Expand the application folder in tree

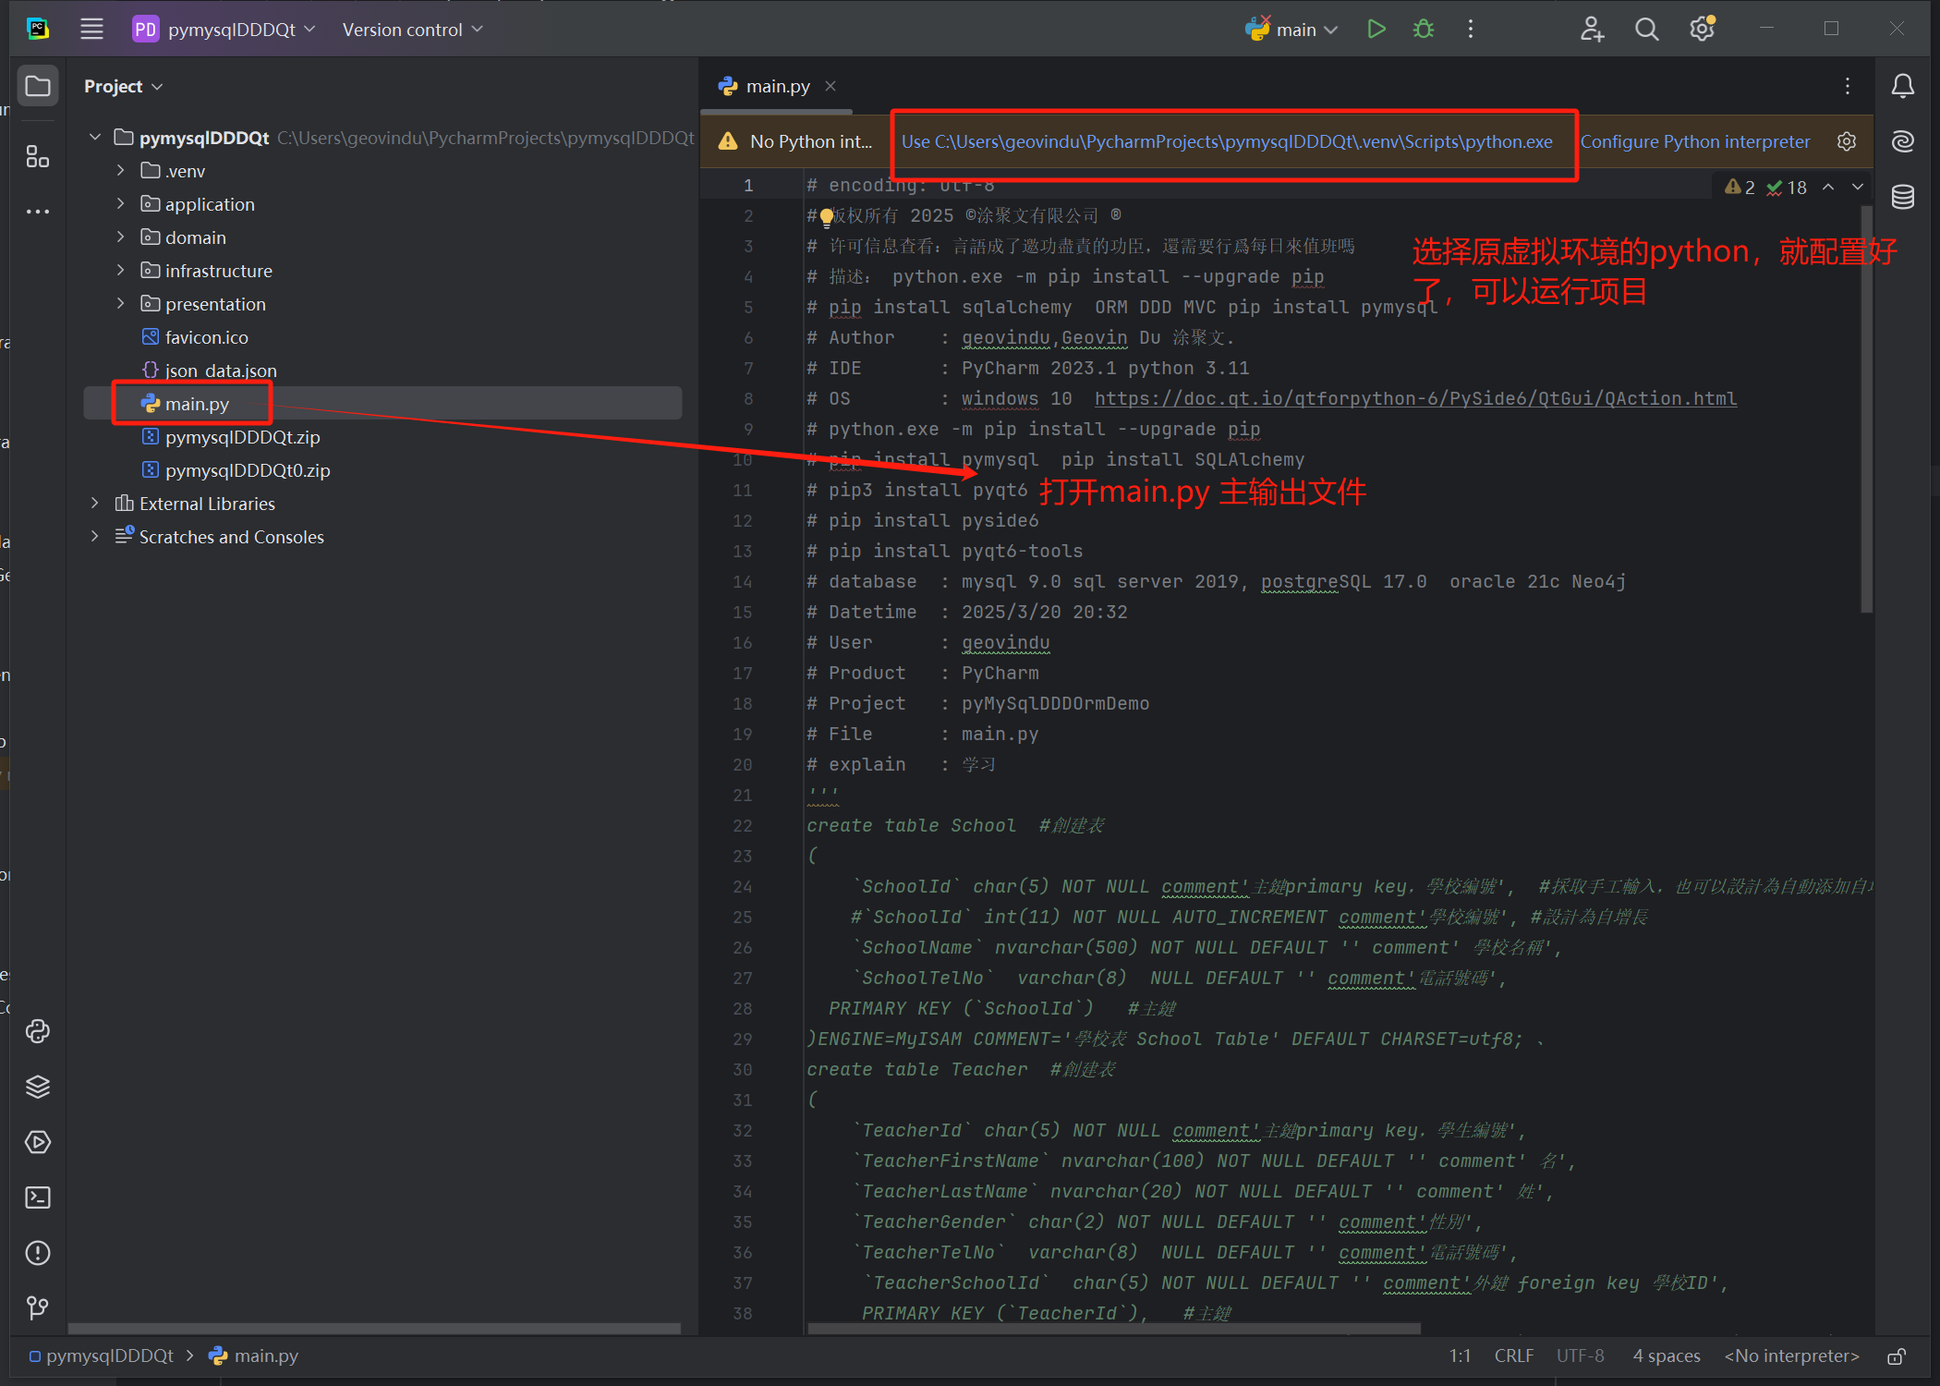(x=121, y=204)
